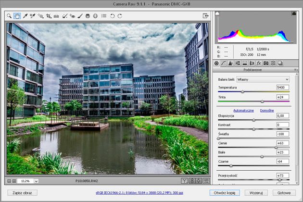Select the Zoom tool in the toolbar

[9, 16]
